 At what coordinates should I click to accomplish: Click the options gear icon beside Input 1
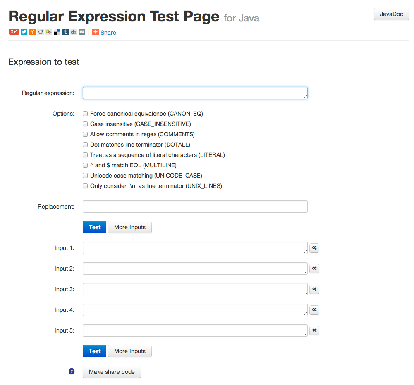(314, 248)
